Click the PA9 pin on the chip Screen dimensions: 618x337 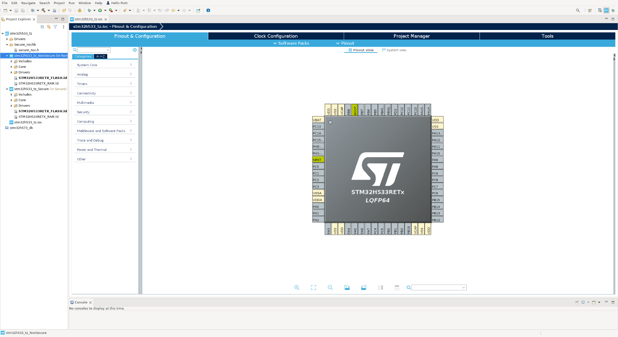(x=437, y=160)
